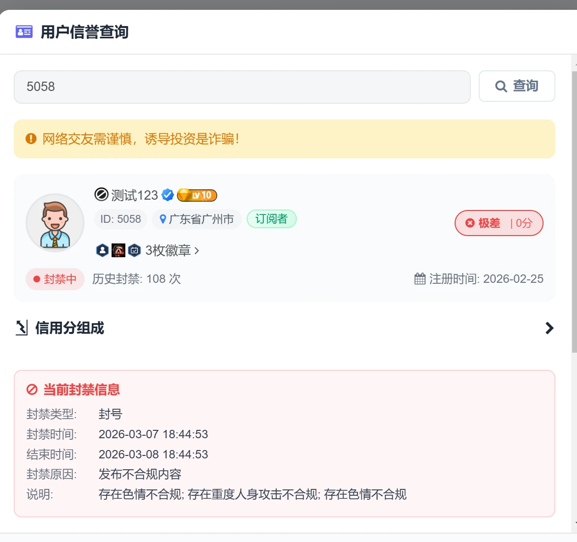The height and width of the screenshot is (542, 577).
Task: Click the first user silhouette hexagon badge
Action: (102, 250)
